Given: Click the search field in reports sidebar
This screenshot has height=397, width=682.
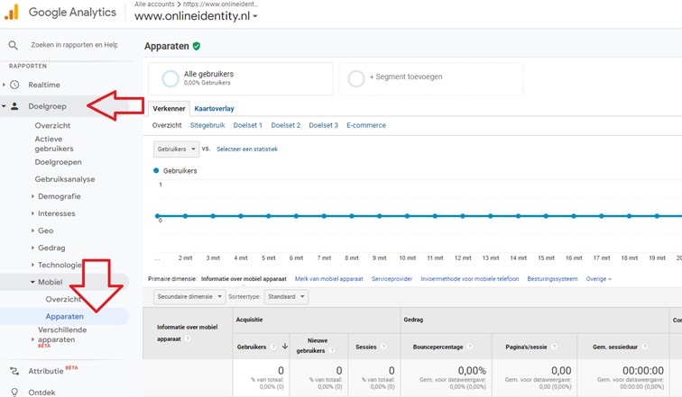Looking at the screenshot, I should (74, 44).
